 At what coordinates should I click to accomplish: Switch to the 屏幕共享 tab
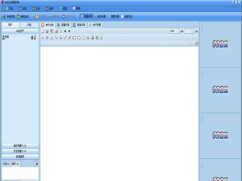tap(63, 25)
